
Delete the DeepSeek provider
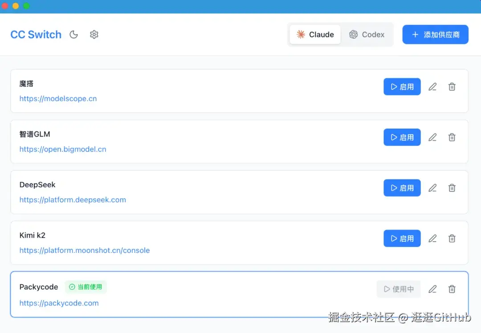(x=452, y=187)
